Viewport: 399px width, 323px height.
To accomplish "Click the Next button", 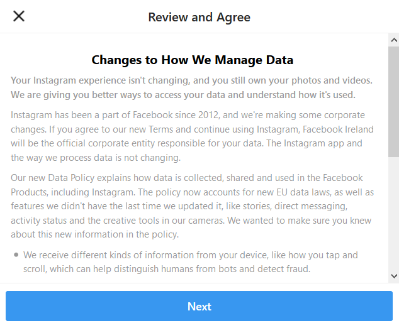I will click(x=199, y=307).
